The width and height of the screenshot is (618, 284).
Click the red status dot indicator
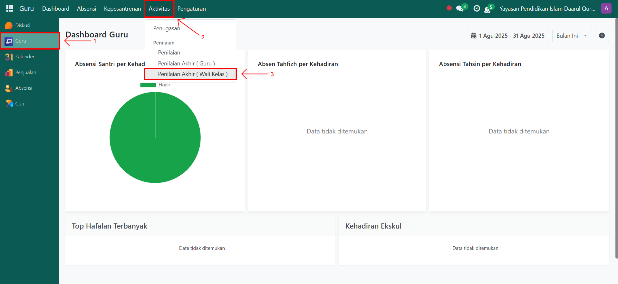point(449,8)
